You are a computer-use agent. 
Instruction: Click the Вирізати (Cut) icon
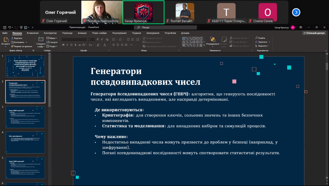point(18,38)
